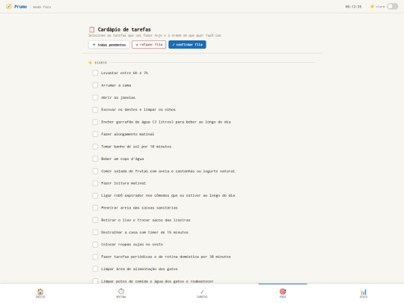Image resolution: width=404 pixels, height=303 pixels.
Task: Click the Pruno app name link
Action: (x=21, y=7)
